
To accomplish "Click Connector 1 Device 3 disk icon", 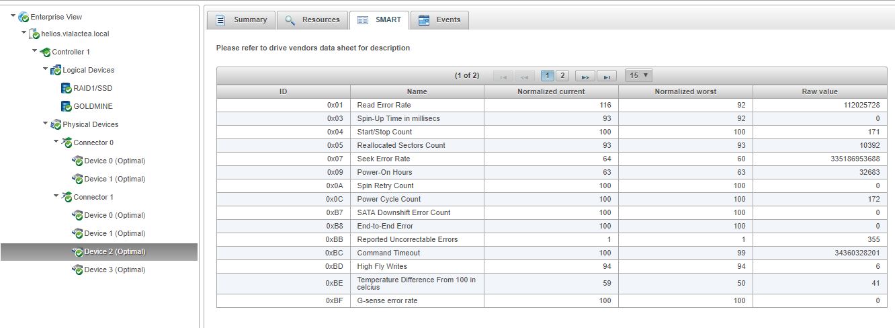I will (77, 270).
